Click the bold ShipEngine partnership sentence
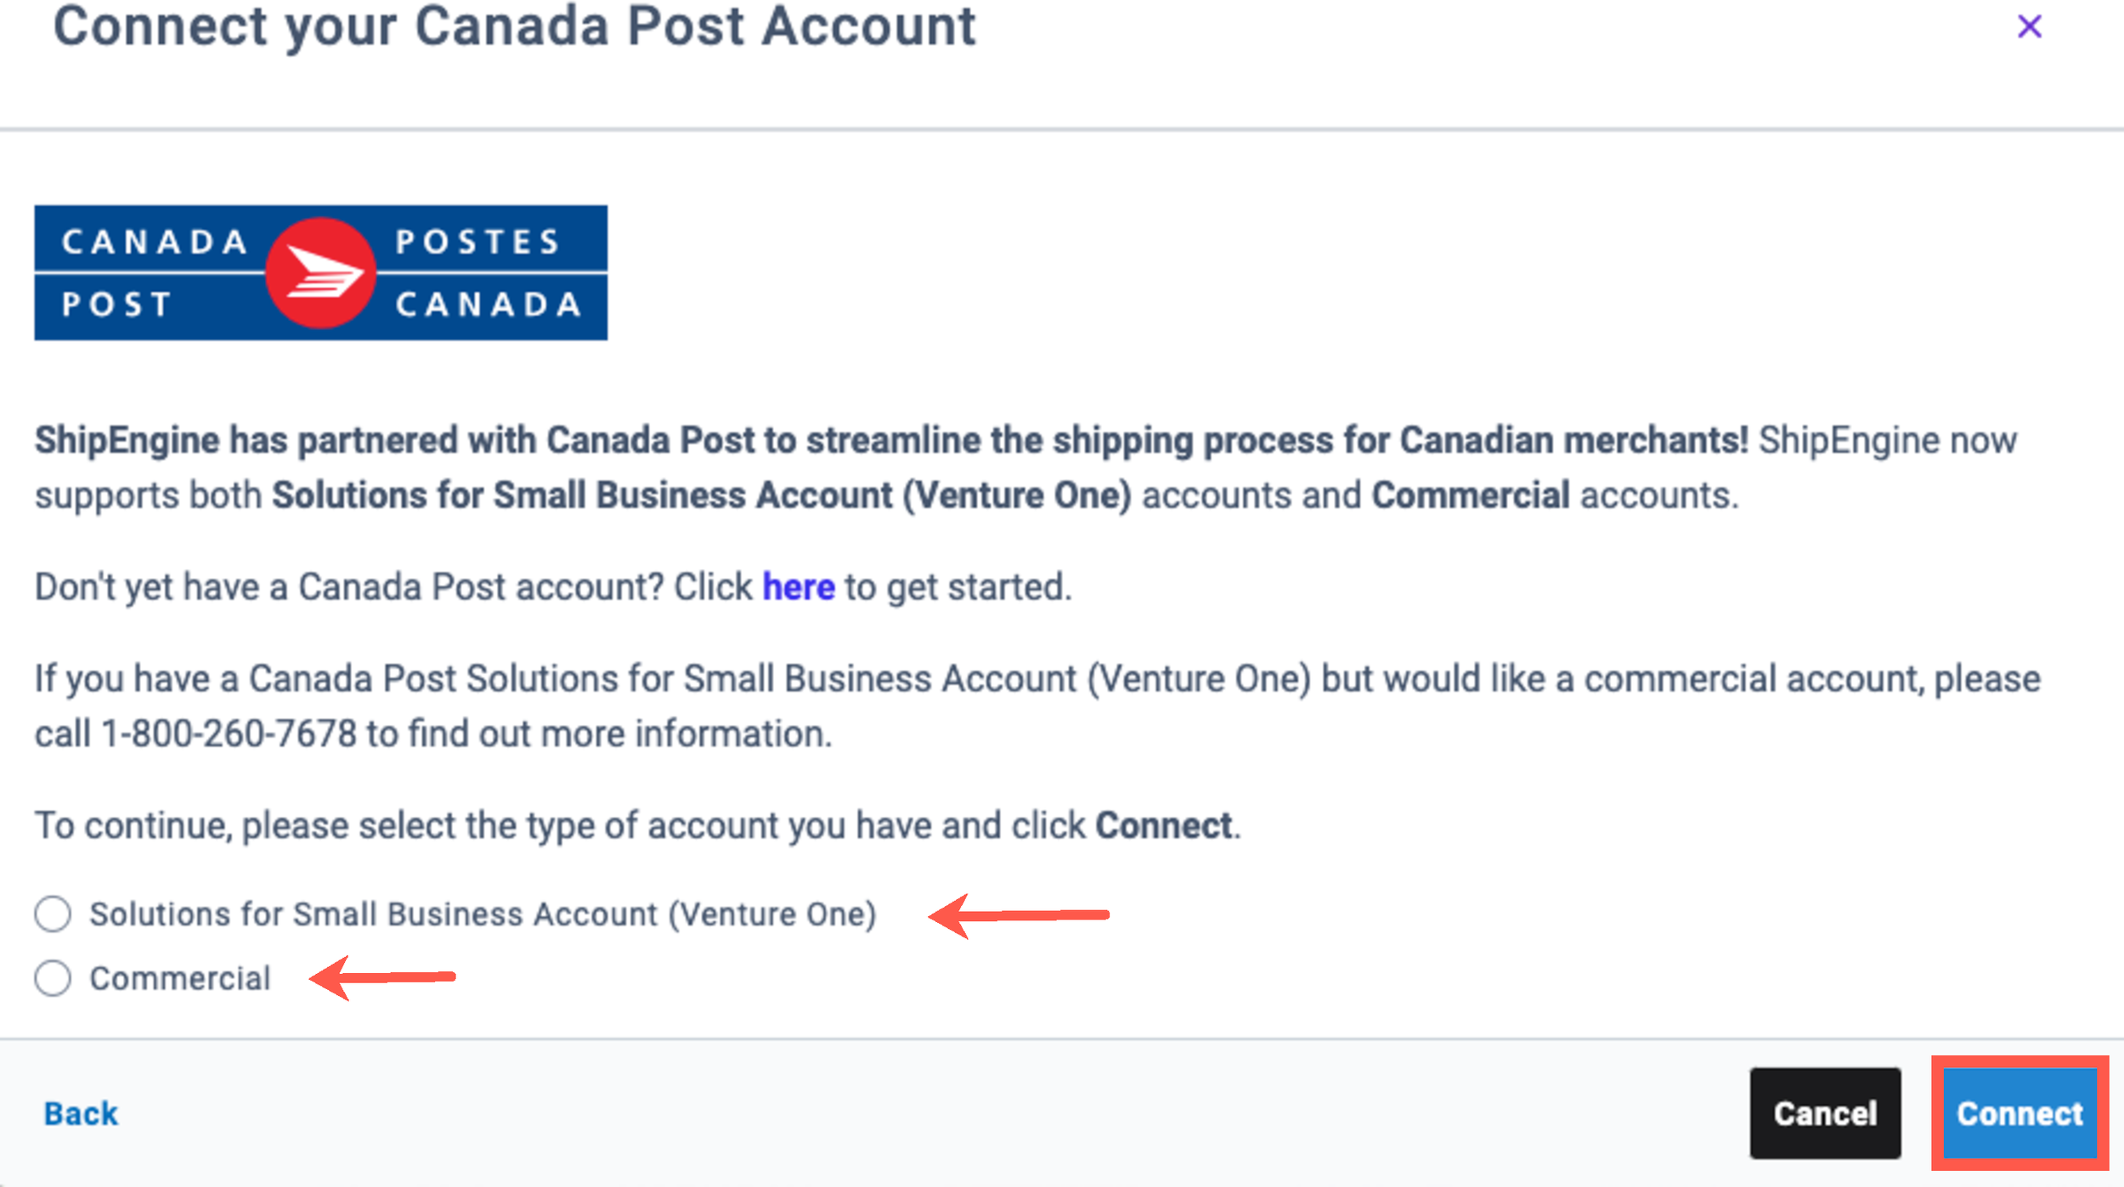The width and height of the screenshot is (2124, 1187). click(890, 441)
